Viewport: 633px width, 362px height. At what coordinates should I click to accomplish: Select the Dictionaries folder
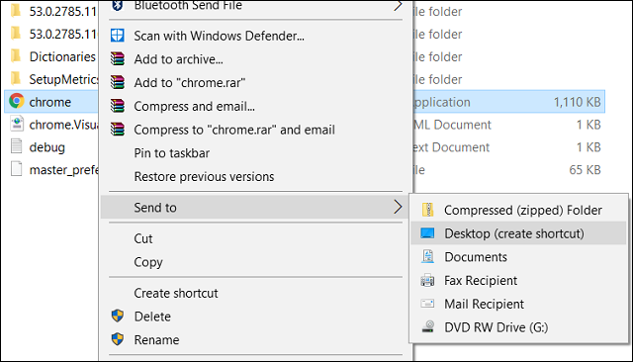click(62, 56)
